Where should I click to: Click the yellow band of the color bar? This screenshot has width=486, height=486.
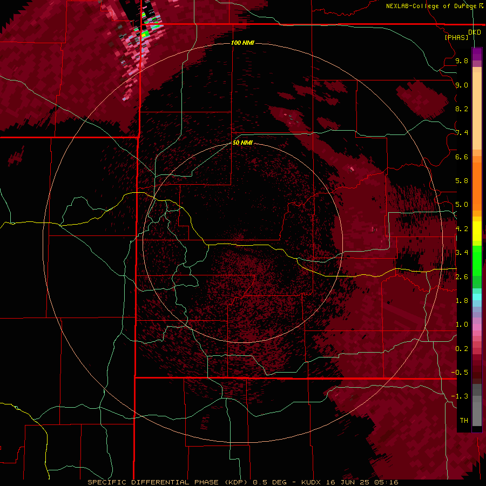click(x=477, y=231)
